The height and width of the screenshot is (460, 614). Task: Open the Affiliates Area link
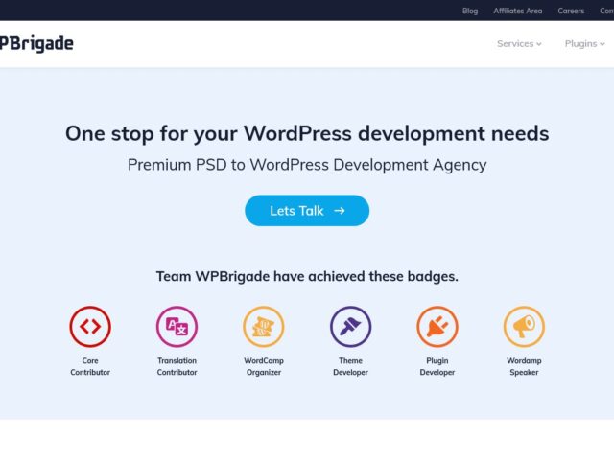[x=518, y=11]
